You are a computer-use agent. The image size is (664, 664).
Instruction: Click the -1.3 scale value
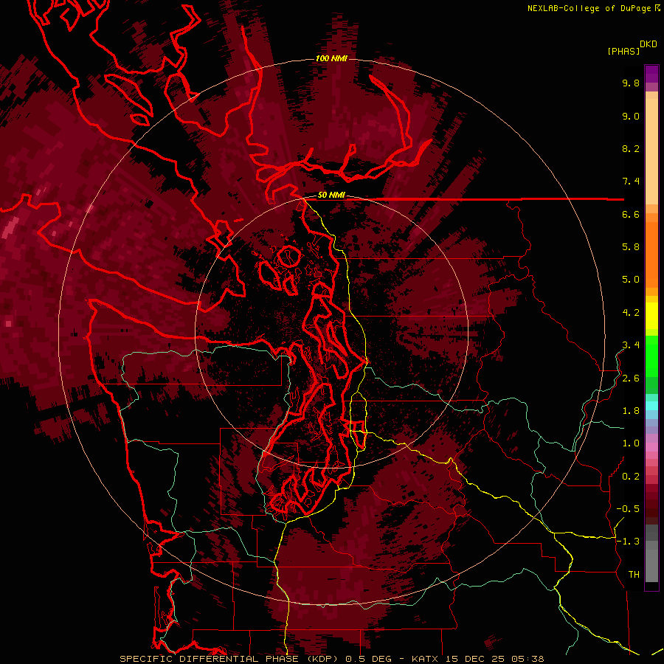628,542
